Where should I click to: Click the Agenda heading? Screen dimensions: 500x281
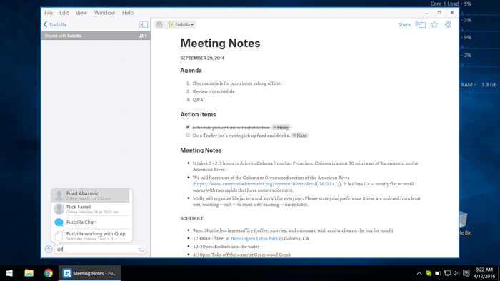191,71
